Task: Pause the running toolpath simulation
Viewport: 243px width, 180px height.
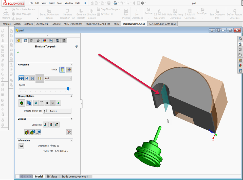Action: point(40,78)
